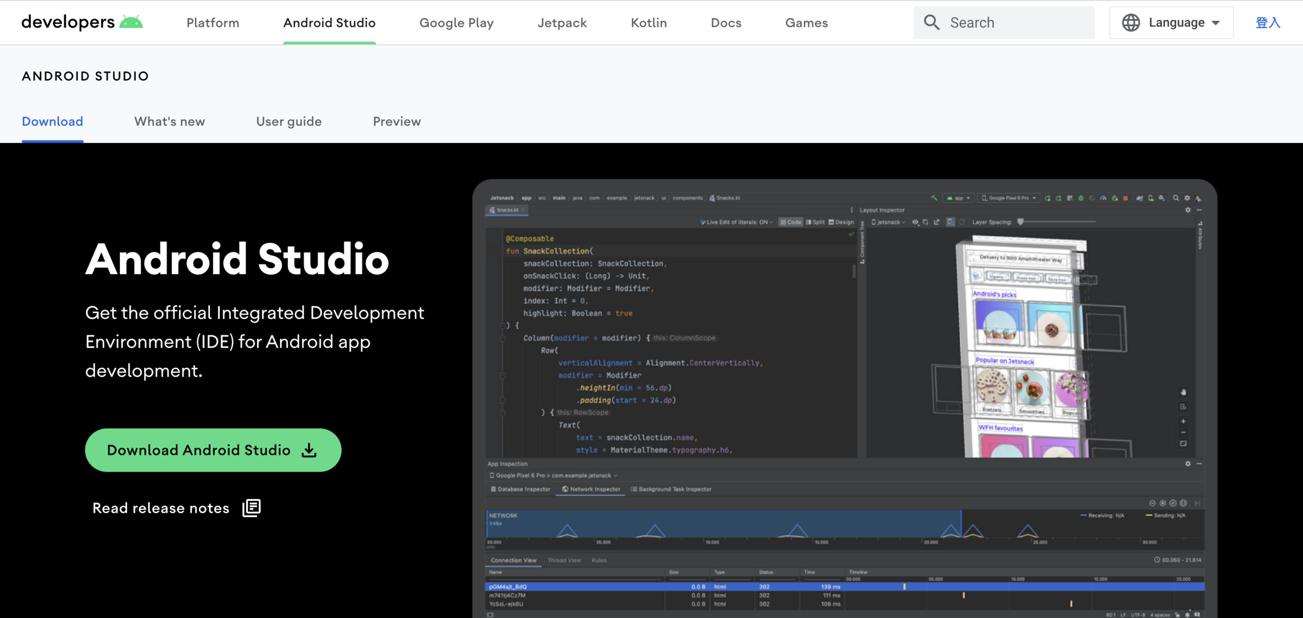Click the release notes document icon
The width and height of the screenshot is (1303, 618).
(x=251, y=508)
